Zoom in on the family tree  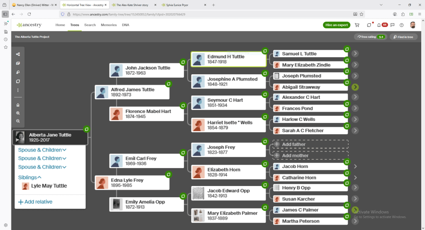[x=18, y=113]
